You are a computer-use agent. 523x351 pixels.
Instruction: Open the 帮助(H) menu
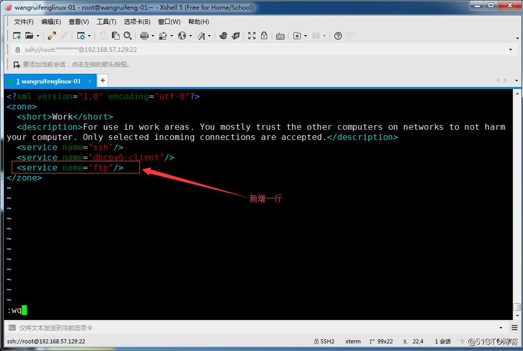(x=198, y=22)
